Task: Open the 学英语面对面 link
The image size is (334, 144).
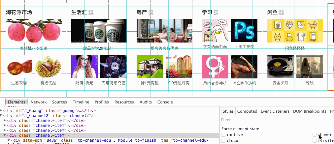Action: (215, 47)
